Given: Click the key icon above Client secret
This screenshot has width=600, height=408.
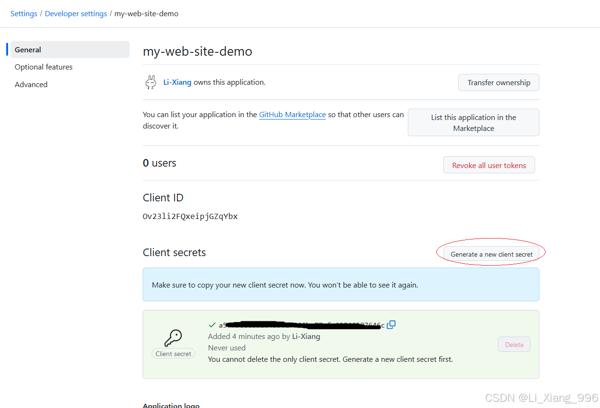Looking at the screenshot, I should click(173, 338).
